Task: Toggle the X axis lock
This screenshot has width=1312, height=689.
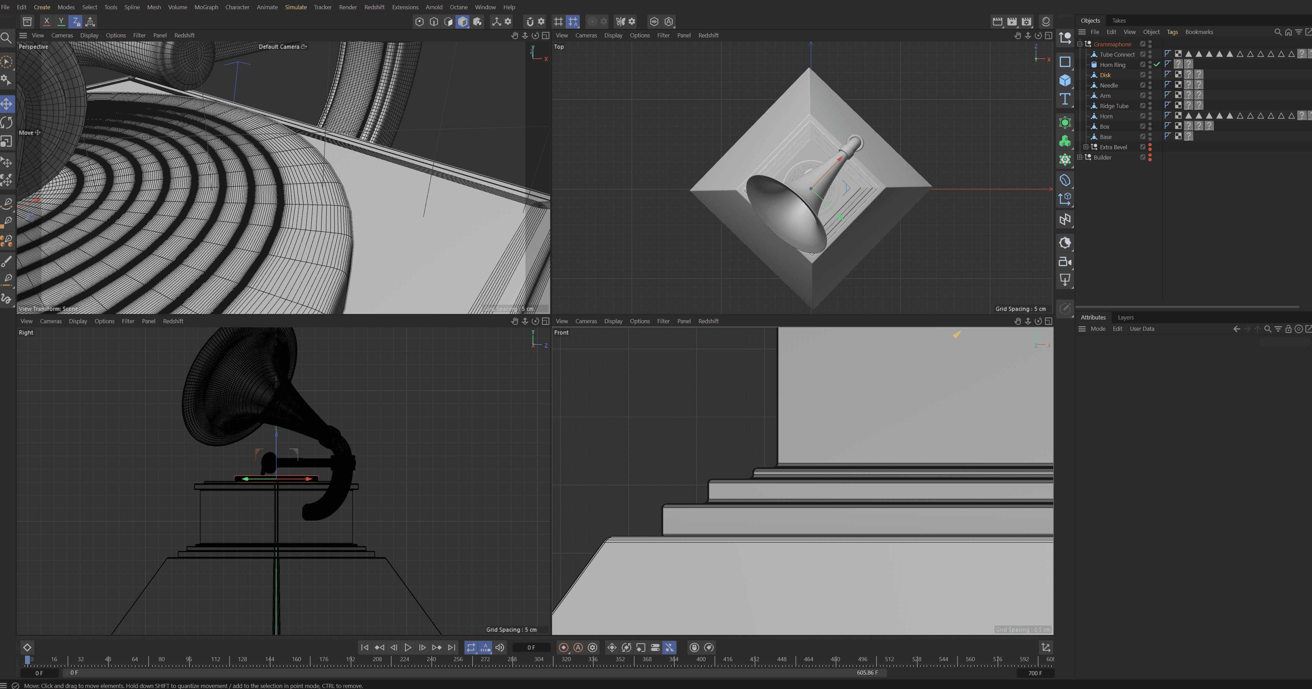Action: pyautogui.click(x=46, y=21)
